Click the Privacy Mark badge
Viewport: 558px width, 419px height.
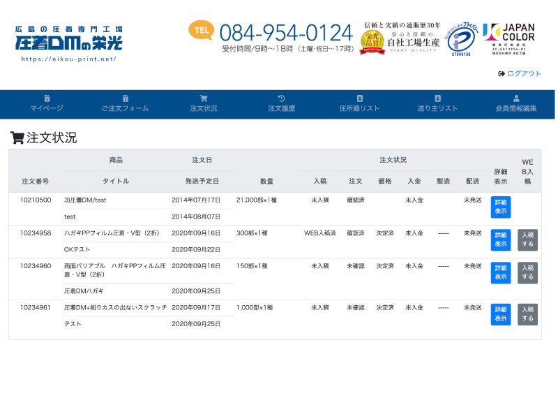461,38
